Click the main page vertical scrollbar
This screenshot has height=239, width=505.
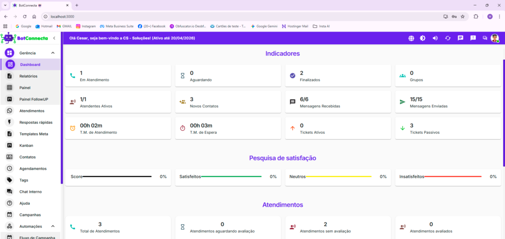(x=504, y=113)
